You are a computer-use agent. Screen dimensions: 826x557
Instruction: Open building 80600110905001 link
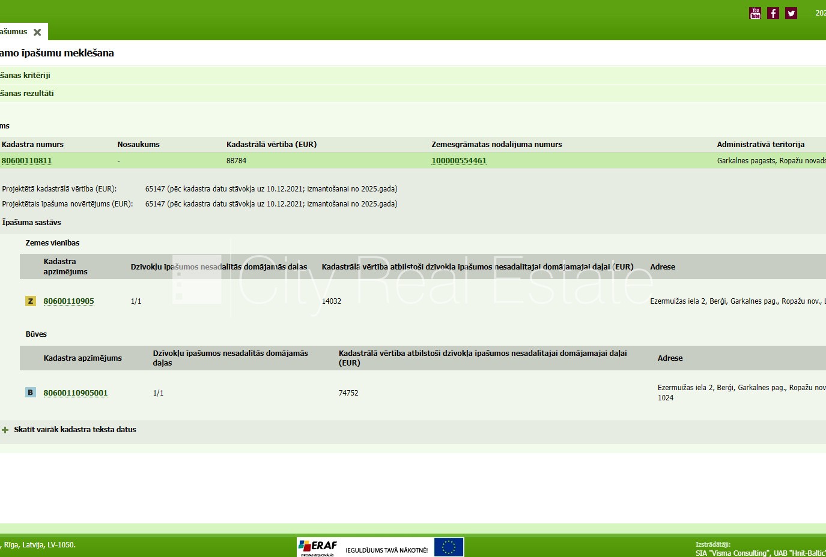pyautogui.click(x=76, y=393)
